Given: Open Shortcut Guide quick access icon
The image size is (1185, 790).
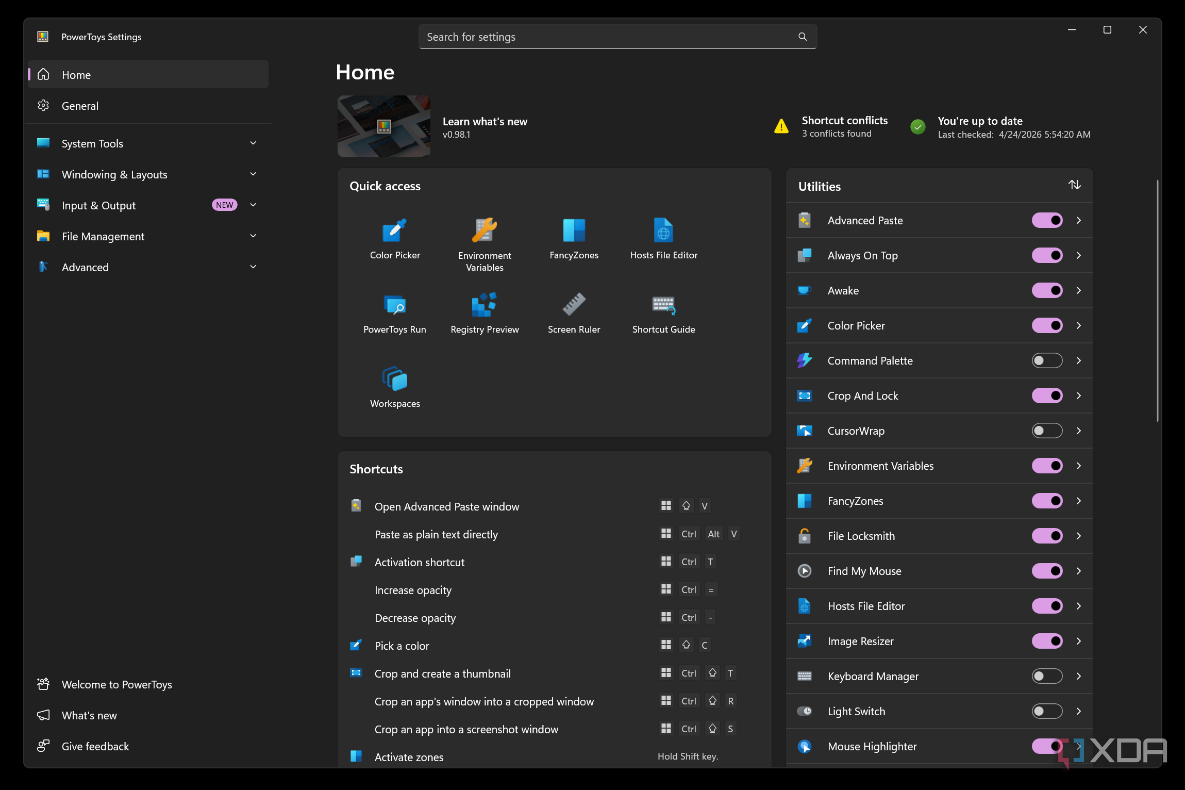Looking at the screenshot, I should (x=663, y=304).
